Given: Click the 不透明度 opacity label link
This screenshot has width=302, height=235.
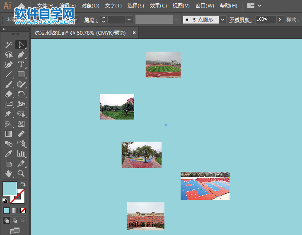Looking at the screenshot, I should 241,19.
